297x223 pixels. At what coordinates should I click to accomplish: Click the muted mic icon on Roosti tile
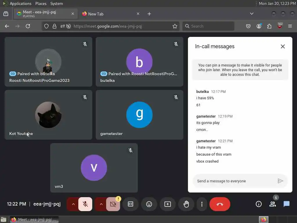pos(85,44)
